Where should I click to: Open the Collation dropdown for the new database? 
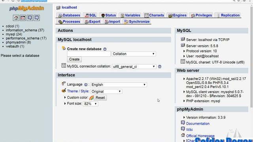[134, 54]
